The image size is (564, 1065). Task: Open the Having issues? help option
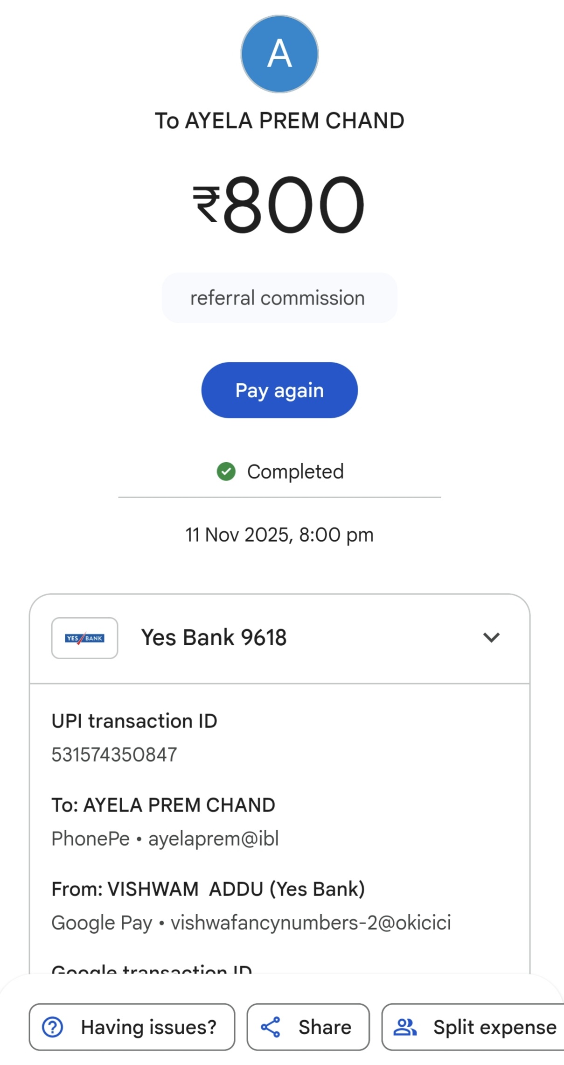(x=148, y=1027)
